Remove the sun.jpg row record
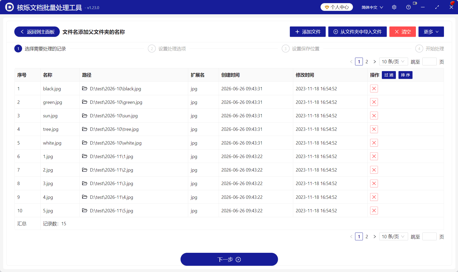The width and height of the screenshot is (458, 272). click(x=374, y=115)
